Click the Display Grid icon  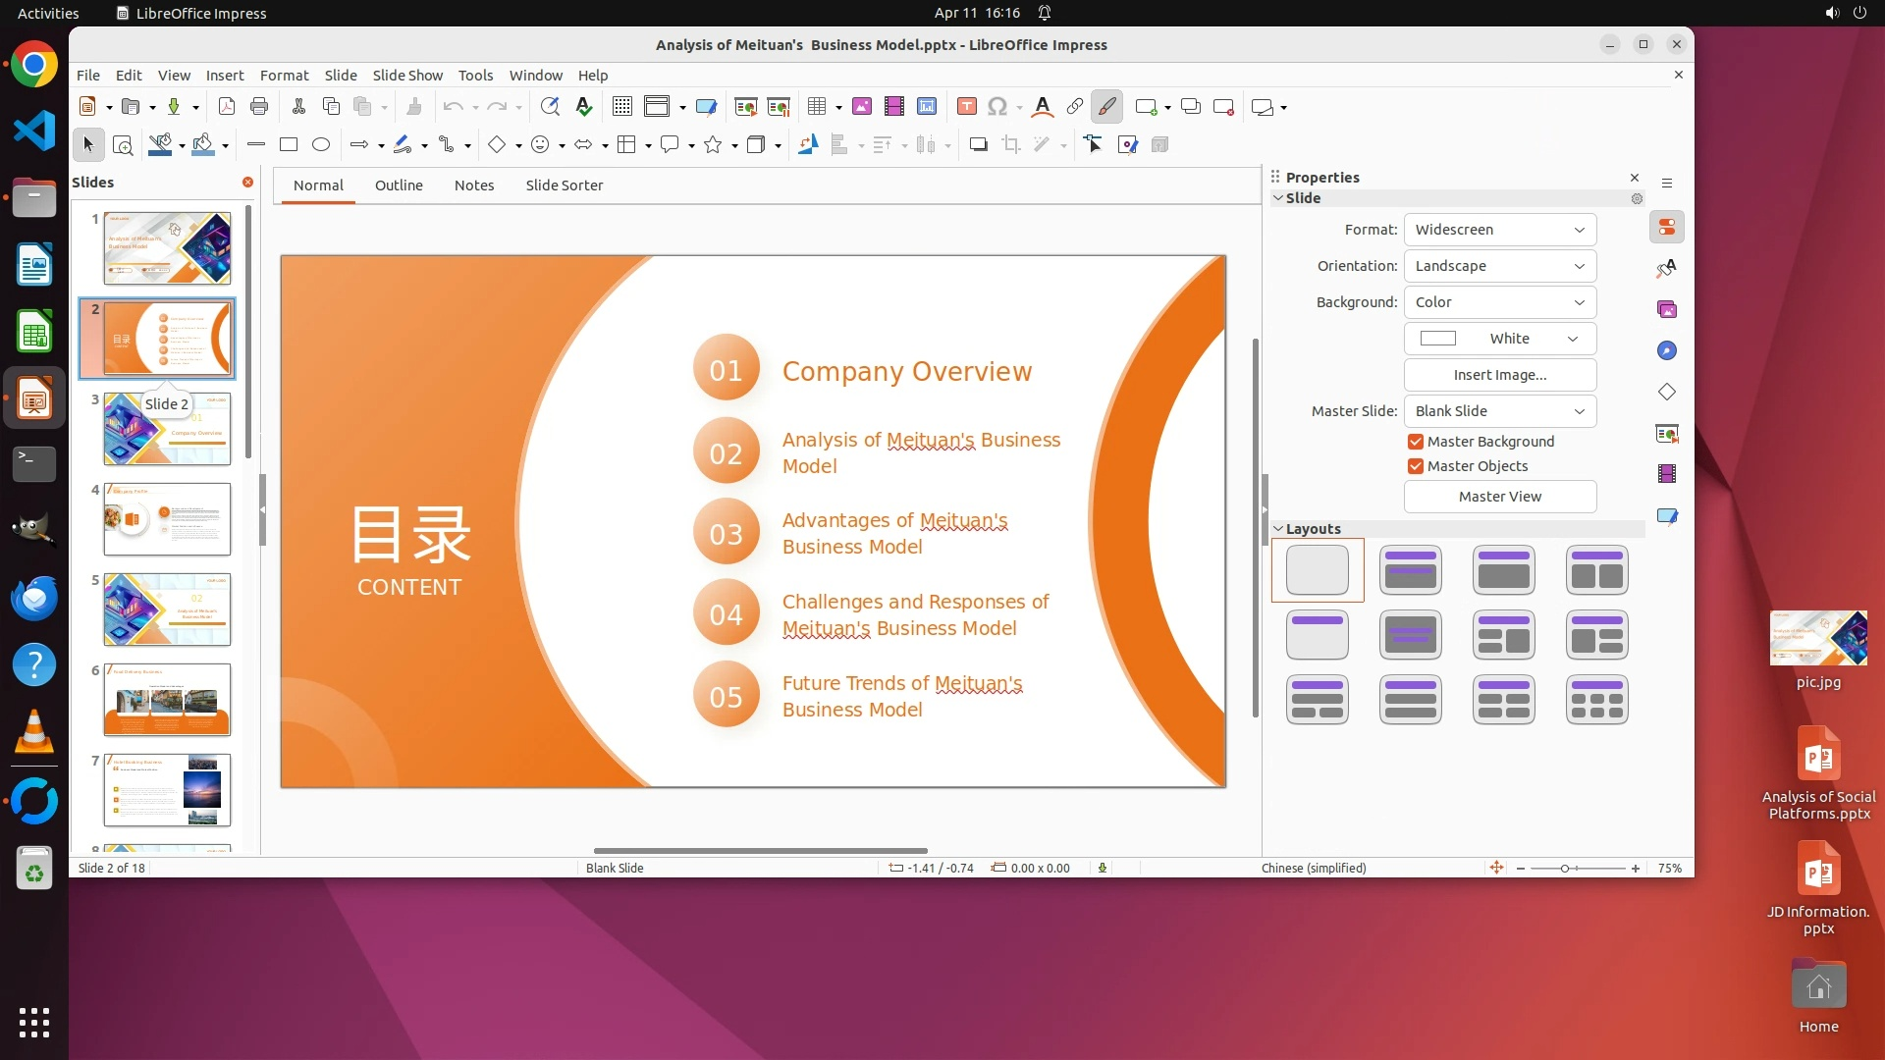pos(621,107)
